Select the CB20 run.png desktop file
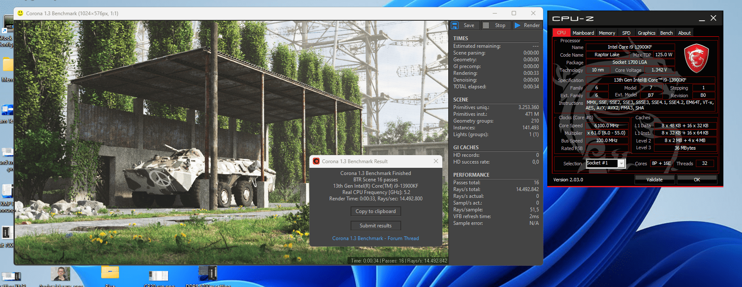The height and width of the screenshot is (287, 742). [159, 278]
